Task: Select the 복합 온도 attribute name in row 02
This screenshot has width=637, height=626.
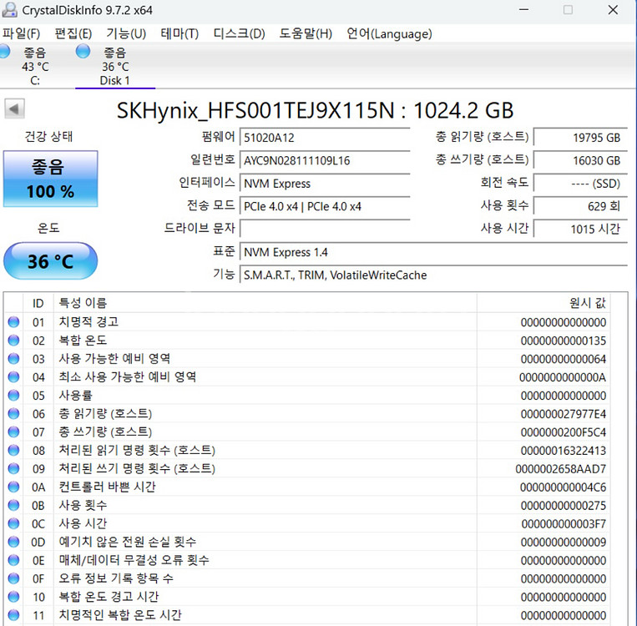Action: [x=83, y=341]
